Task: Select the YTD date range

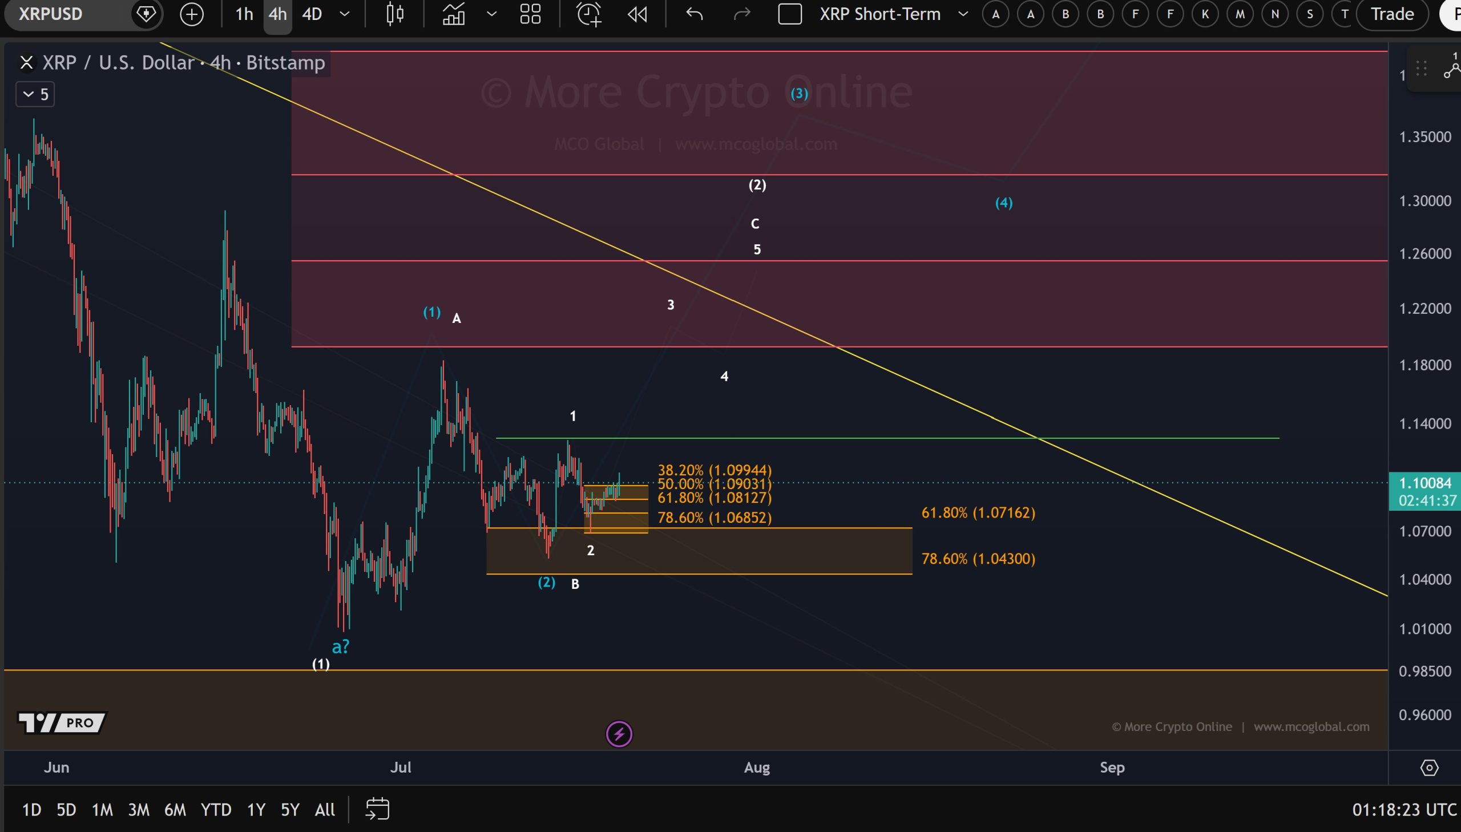Action: (x=215, y=810)
